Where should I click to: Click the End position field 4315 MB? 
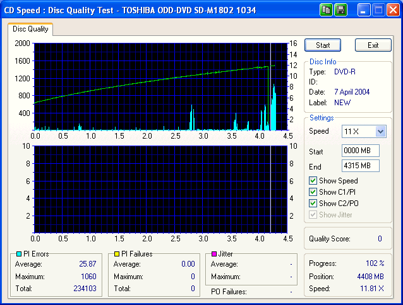pos(360,166)
